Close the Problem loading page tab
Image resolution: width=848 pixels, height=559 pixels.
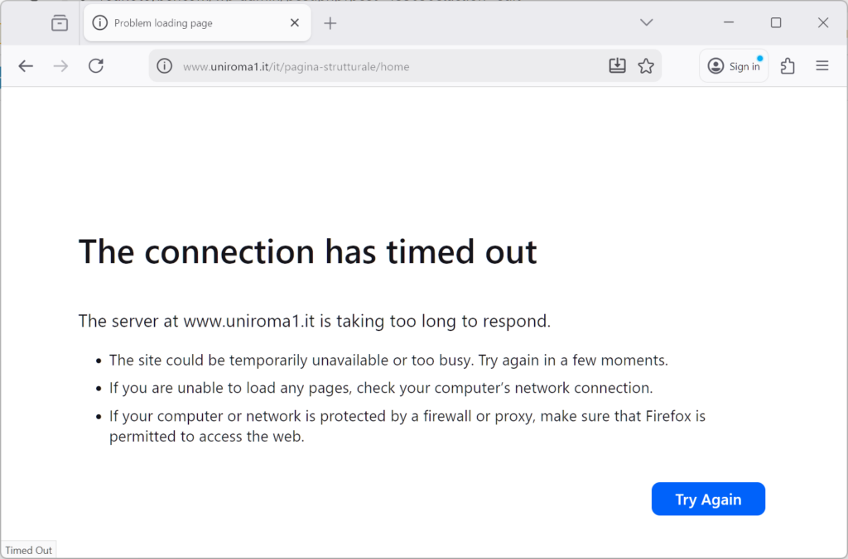pyautogui.click(x=295, y=23)
